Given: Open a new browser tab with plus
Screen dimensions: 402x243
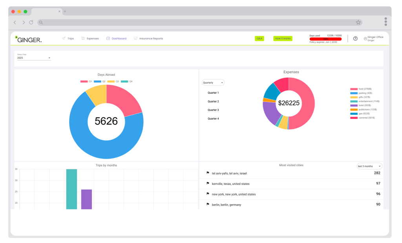Looking at the screenshot, I should (x=65, y=11).
